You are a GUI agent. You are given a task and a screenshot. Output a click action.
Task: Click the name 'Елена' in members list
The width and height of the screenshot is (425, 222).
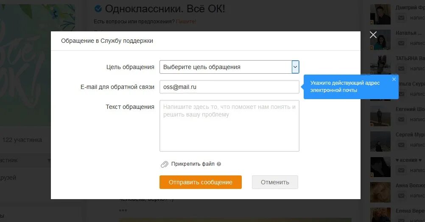pyautogui.click(x=410, y=211)
